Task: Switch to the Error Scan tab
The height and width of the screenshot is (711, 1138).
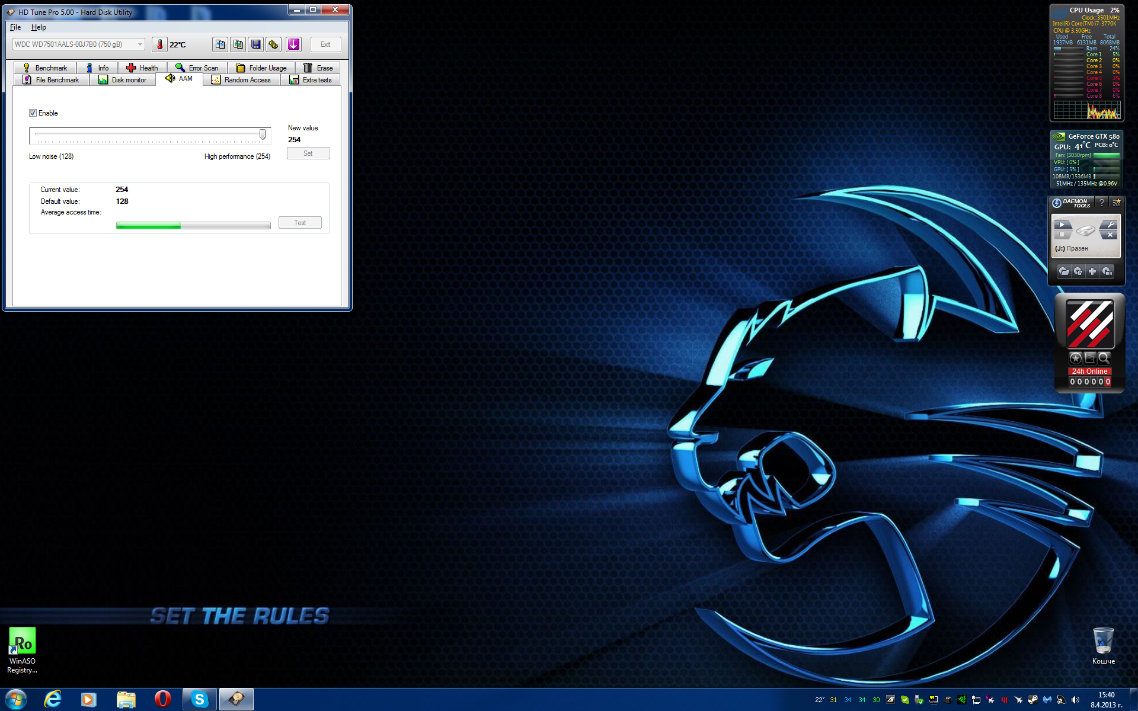Action: pos(197,68)
